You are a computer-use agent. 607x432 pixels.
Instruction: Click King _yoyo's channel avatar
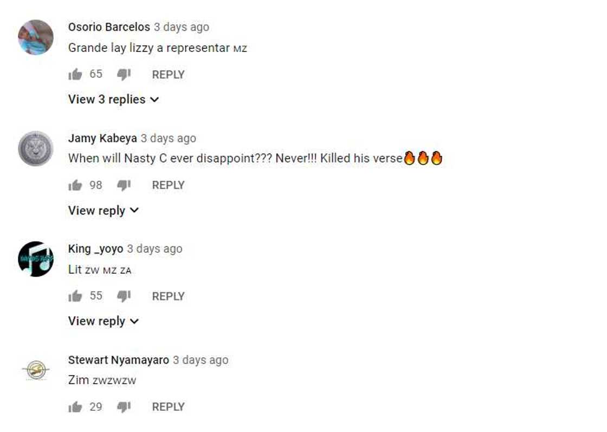click(36, 259)
